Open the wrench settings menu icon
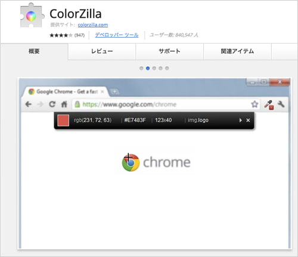298x257 pixels. (281, 104)
